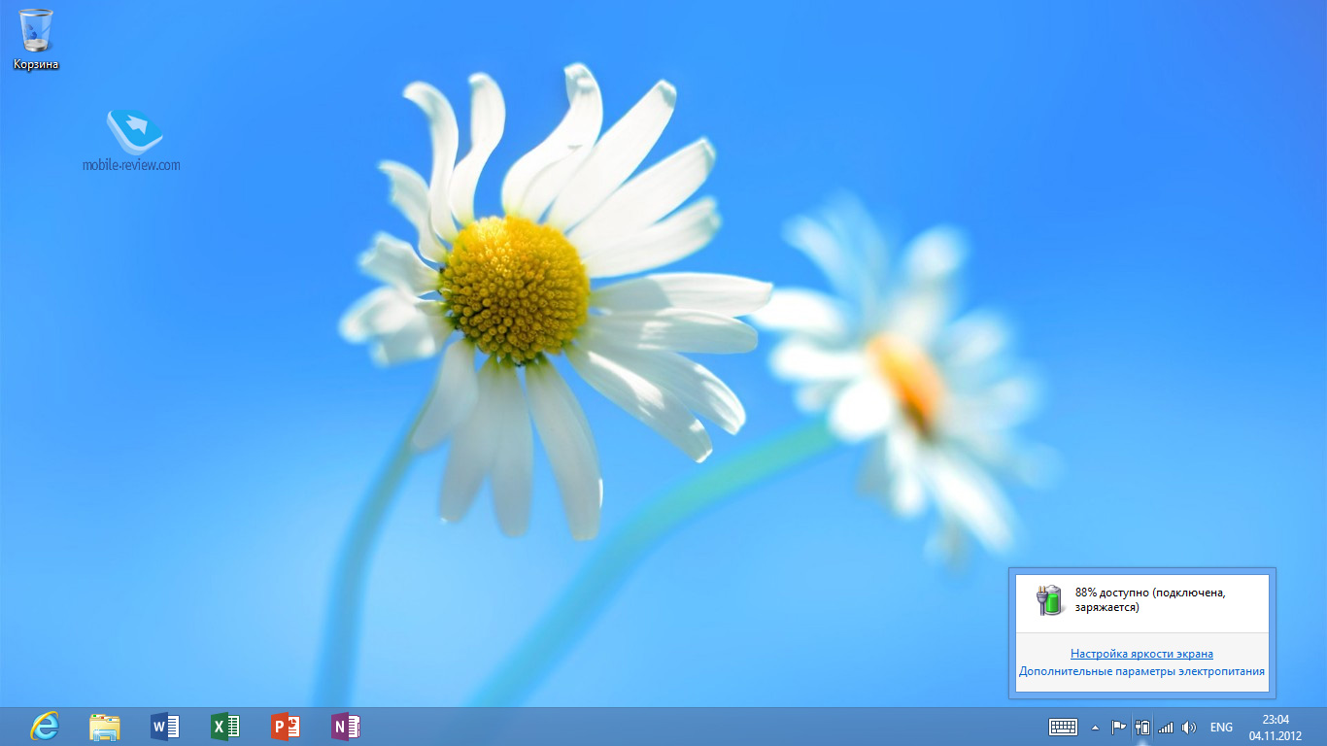Click the green battery icon in power popup

point(1048,600)
